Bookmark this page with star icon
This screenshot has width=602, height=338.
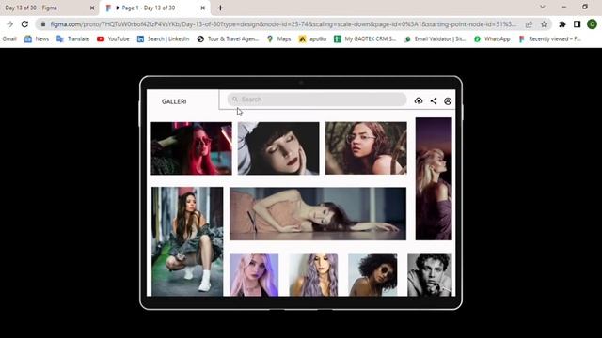pos(544,24)
